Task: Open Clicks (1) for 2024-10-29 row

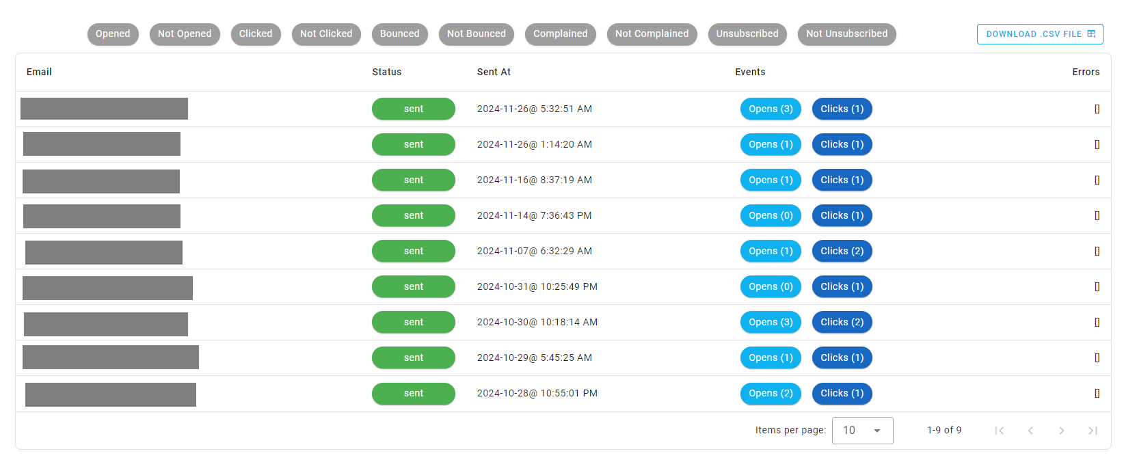Action: tap(842, 357)
